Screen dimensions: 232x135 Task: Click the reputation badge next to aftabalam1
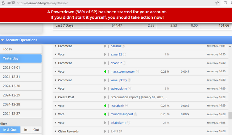tap(128, 122)
